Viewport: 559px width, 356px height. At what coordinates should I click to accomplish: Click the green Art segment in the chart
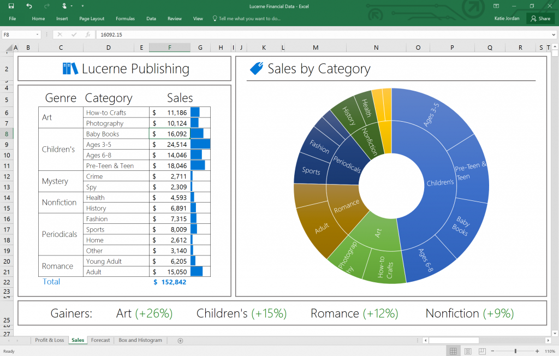(x=378, y=233)
